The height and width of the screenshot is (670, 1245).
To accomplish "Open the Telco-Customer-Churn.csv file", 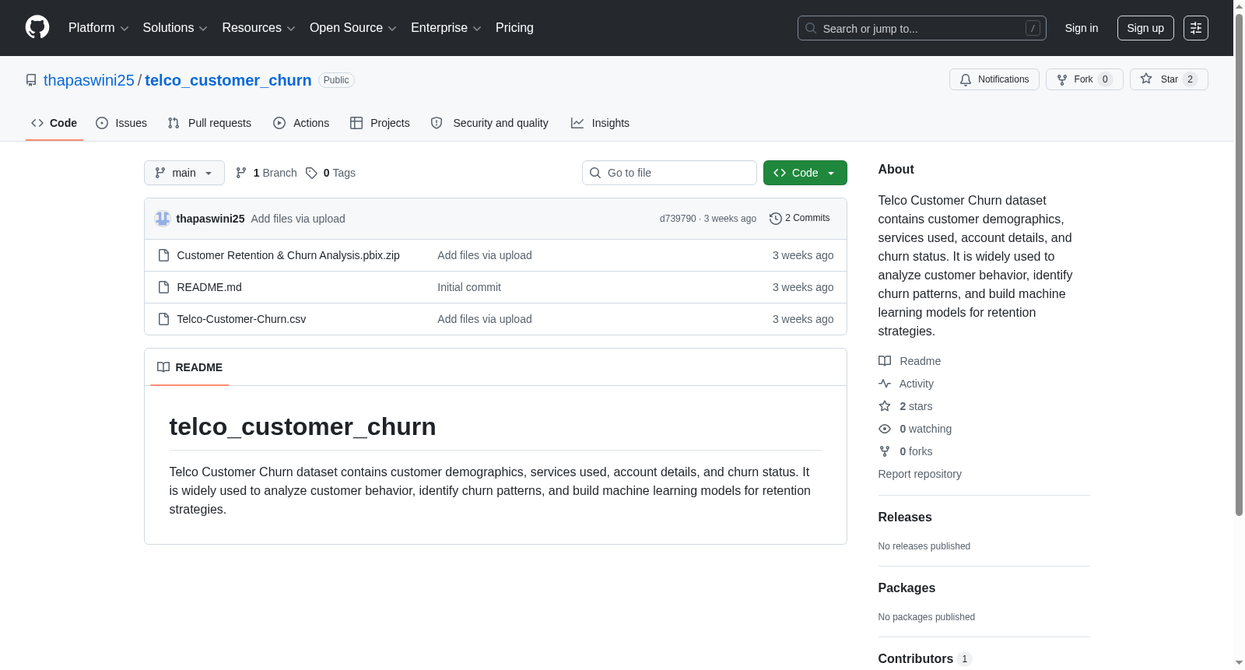I will click(x=241, y=319).
